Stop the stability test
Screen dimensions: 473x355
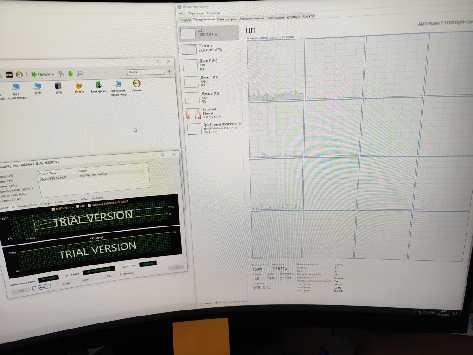tap(42, 287)
